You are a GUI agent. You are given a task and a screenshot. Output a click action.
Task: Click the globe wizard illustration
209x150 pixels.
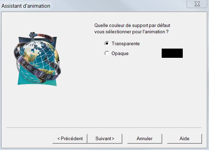pyautogui.click(x=37, y=59)
